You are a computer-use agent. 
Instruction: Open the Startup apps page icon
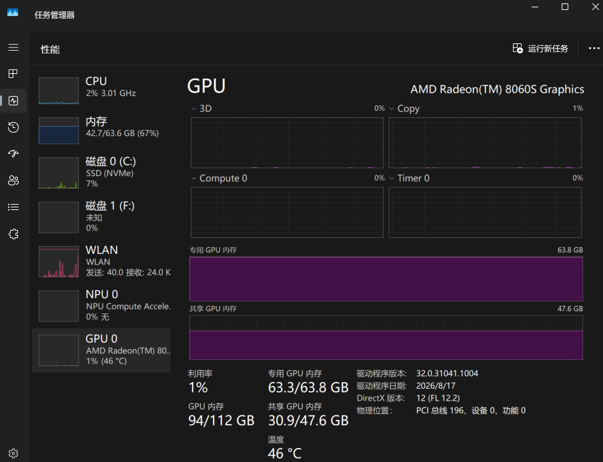tap(13, 154)
